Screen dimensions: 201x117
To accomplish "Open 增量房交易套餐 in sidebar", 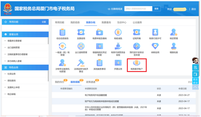I will [x=14, y=41].
